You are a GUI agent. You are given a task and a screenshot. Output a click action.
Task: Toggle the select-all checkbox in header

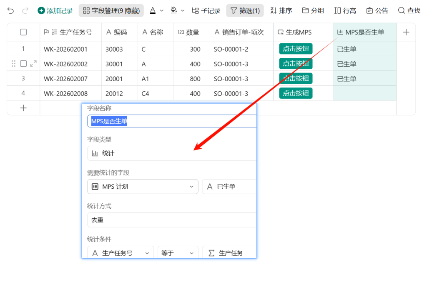[x=23, y=32]
